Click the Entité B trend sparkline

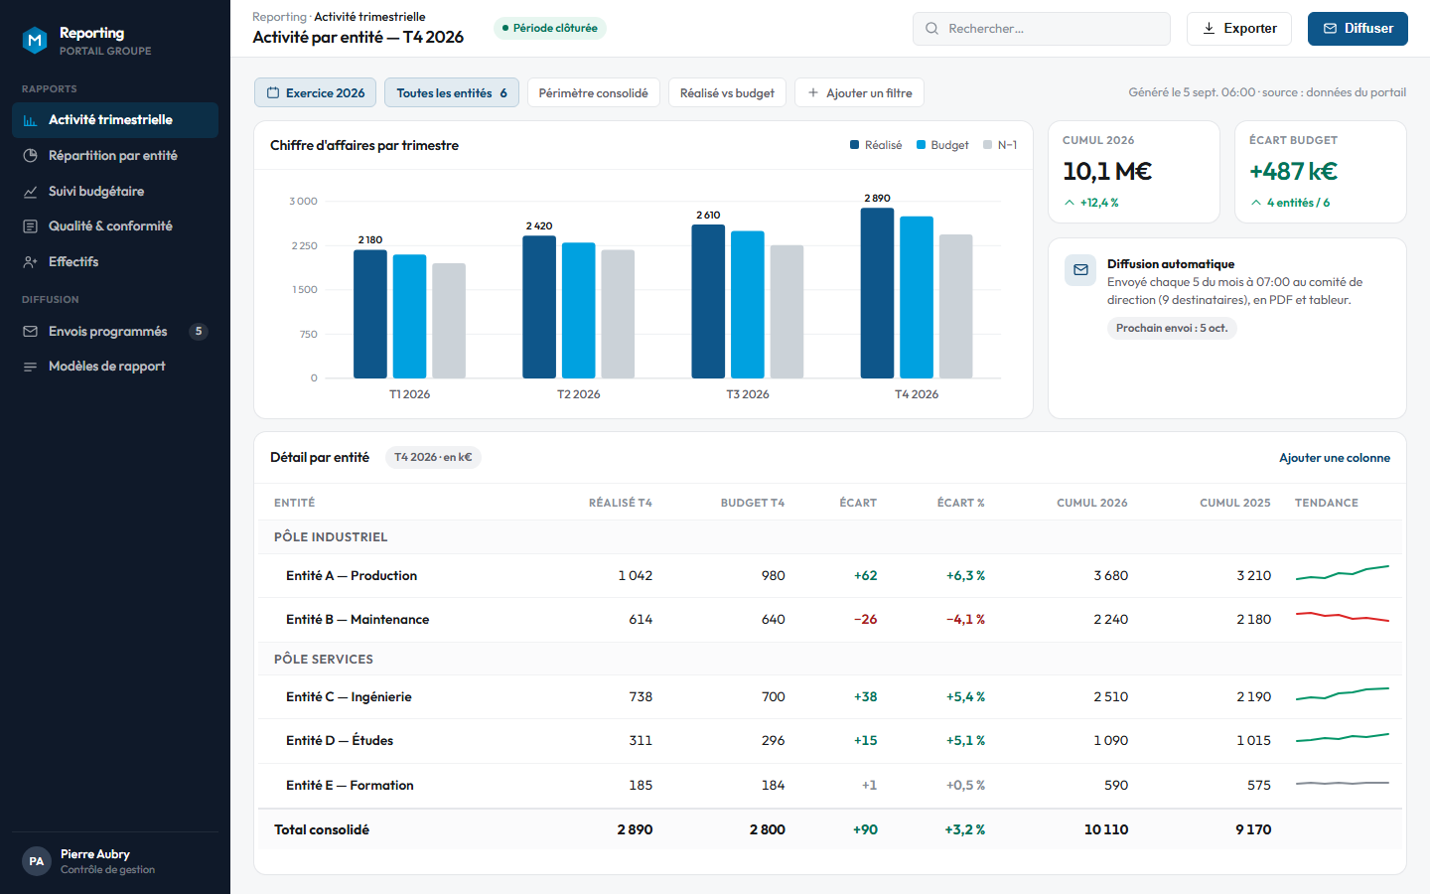(1343, 618)
